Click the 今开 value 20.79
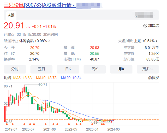 [35, 48]
